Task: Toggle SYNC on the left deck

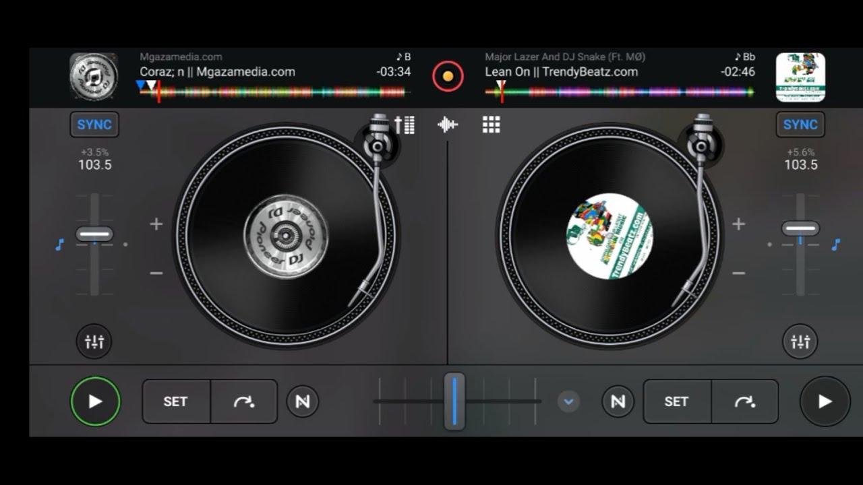Action: coord(94,125)
